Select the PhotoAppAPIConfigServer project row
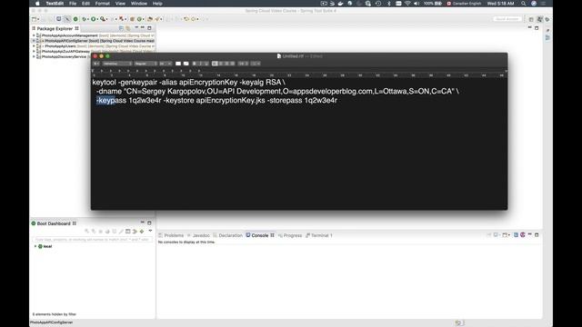Screen dimensions: 582x327 [x=93, y=41]
